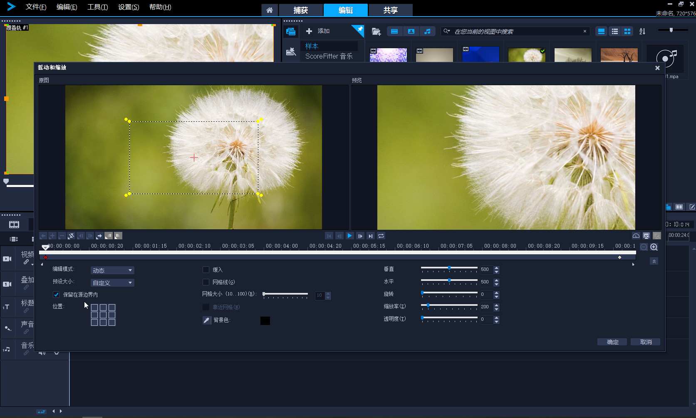Toggle the show photos filter

(411, 32)
